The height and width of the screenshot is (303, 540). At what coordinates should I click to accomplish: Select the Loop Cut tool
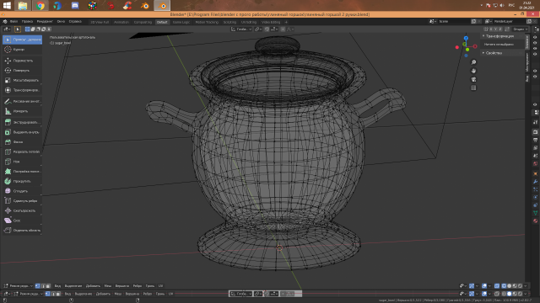[22, 151]
